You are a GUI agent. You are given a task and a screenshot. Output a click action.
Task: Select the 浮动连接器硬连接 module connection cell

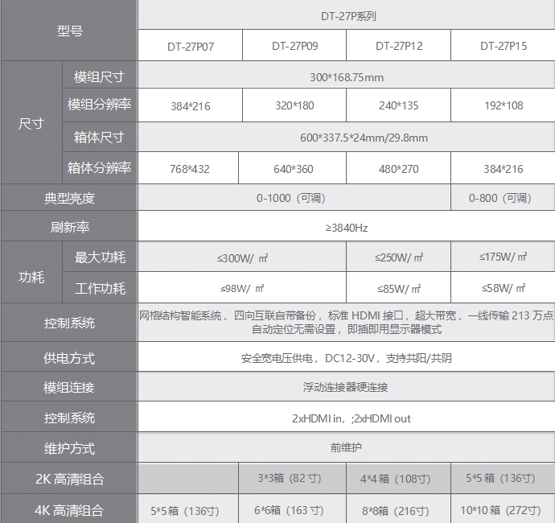tap(346, 387)
